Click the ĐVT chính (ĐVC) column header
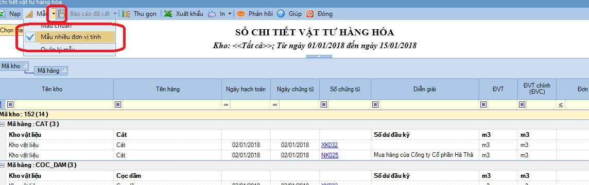The image size is (589, 185). pyautogui.click(x=538, y=89)
